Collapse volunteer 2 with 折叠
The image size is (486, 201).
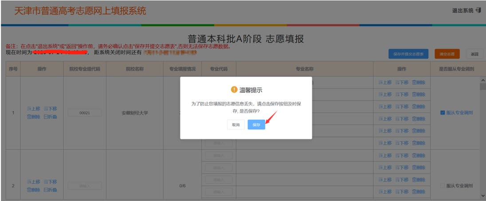pos(50,189)
